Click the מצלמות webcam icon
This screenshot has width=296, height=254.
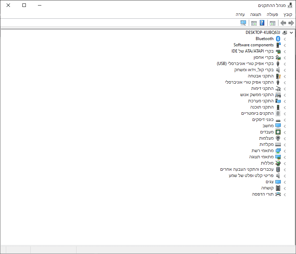[278, 138]
